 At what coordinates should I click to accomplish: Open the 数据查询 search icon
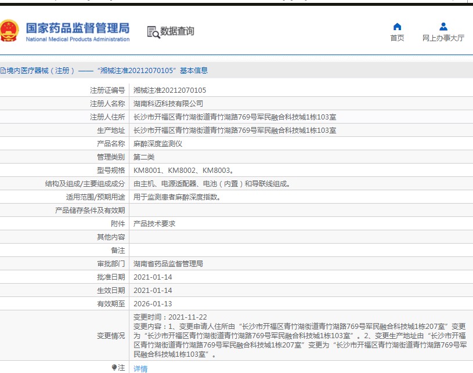153,32
